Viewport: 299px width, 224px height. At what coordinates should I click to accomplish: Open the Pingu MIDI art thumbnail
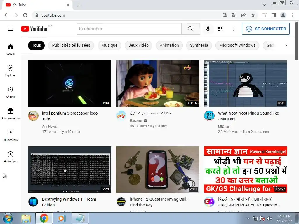tap(246, 84)
